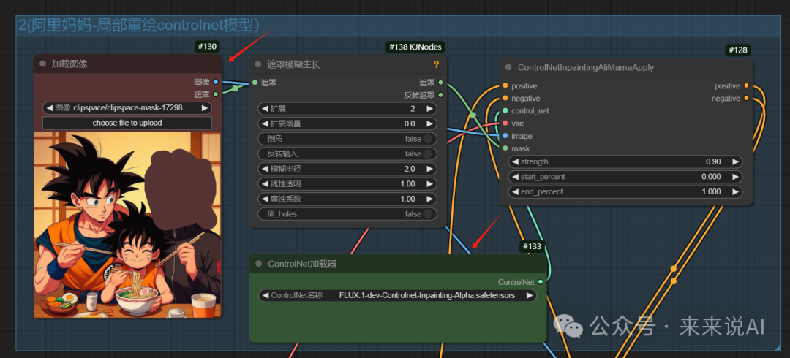Click the 遮罩 output socket on 遮罩模糊生长 node
The height and width of the screenshot is (358, 790).
pos(441,83)
